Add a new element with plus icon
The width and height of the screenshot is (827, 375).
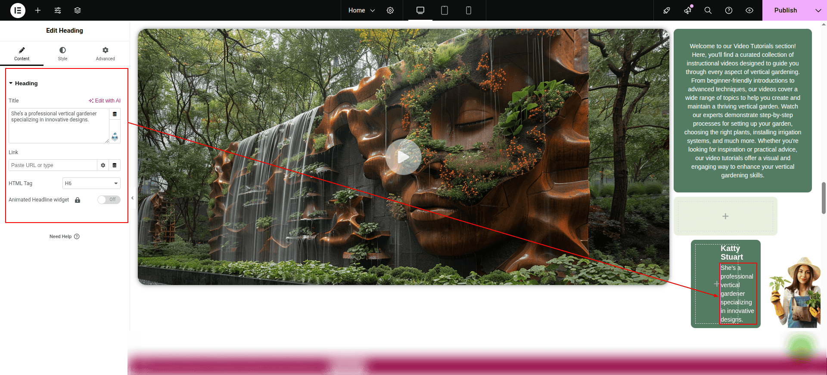38,10
